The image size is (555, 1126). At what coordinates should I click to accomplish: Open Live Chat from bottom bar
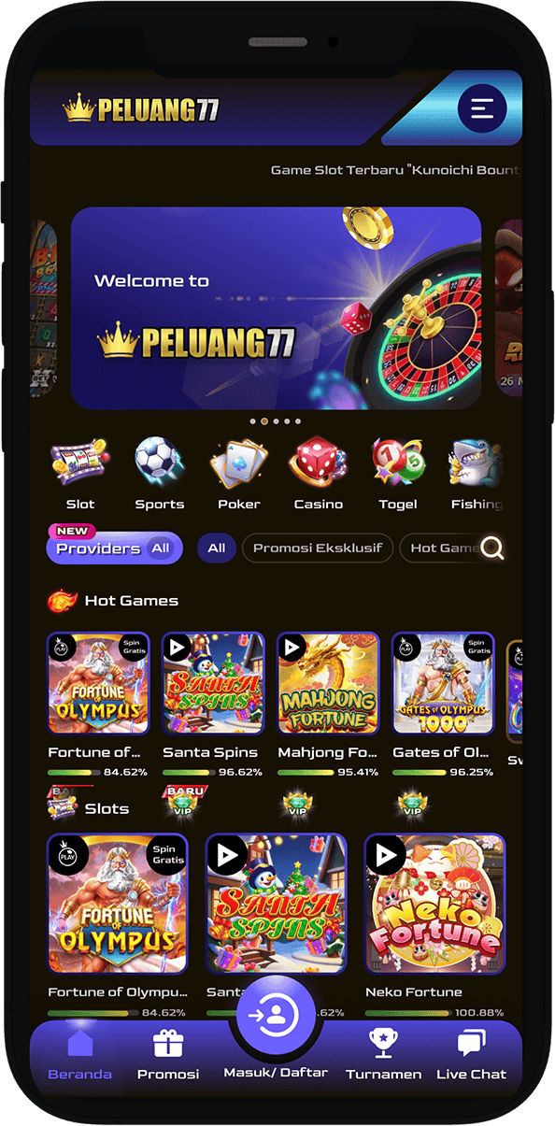tap(471, 1055)
